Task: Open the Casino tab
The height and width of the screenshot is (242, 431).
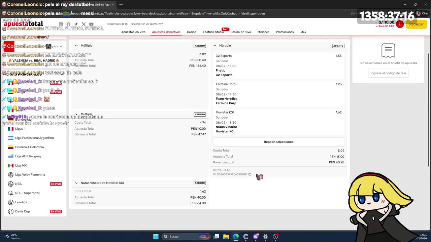Action: pyautogui.click(x=192, y=32)
